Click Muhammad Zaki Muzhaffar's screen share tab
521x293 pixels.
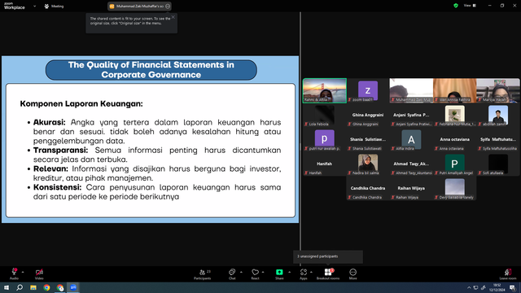139,6
